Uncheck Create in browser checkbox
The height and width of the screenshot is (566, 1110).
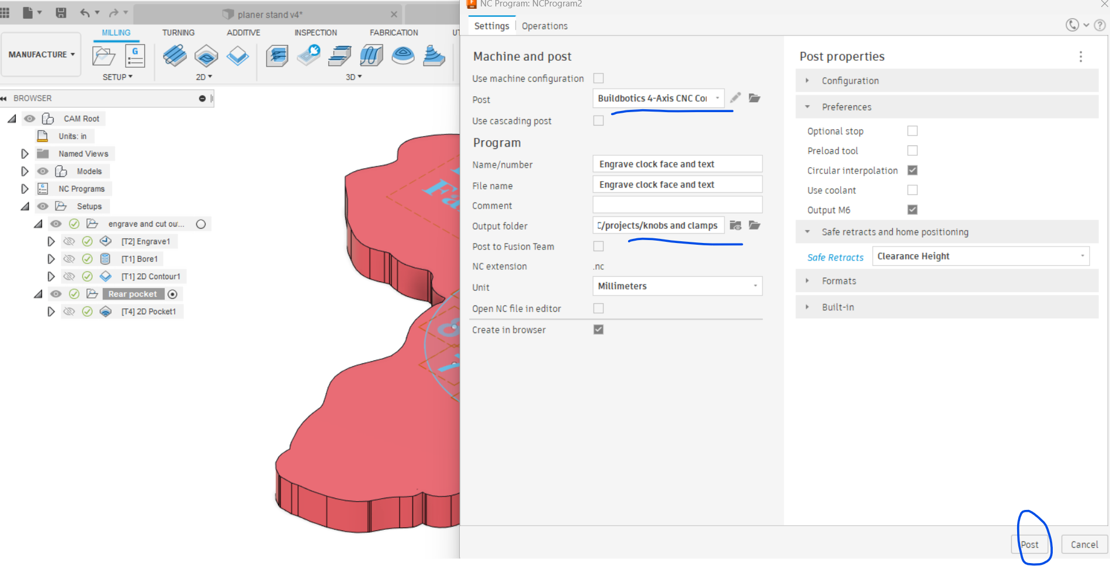pos(598,329)
